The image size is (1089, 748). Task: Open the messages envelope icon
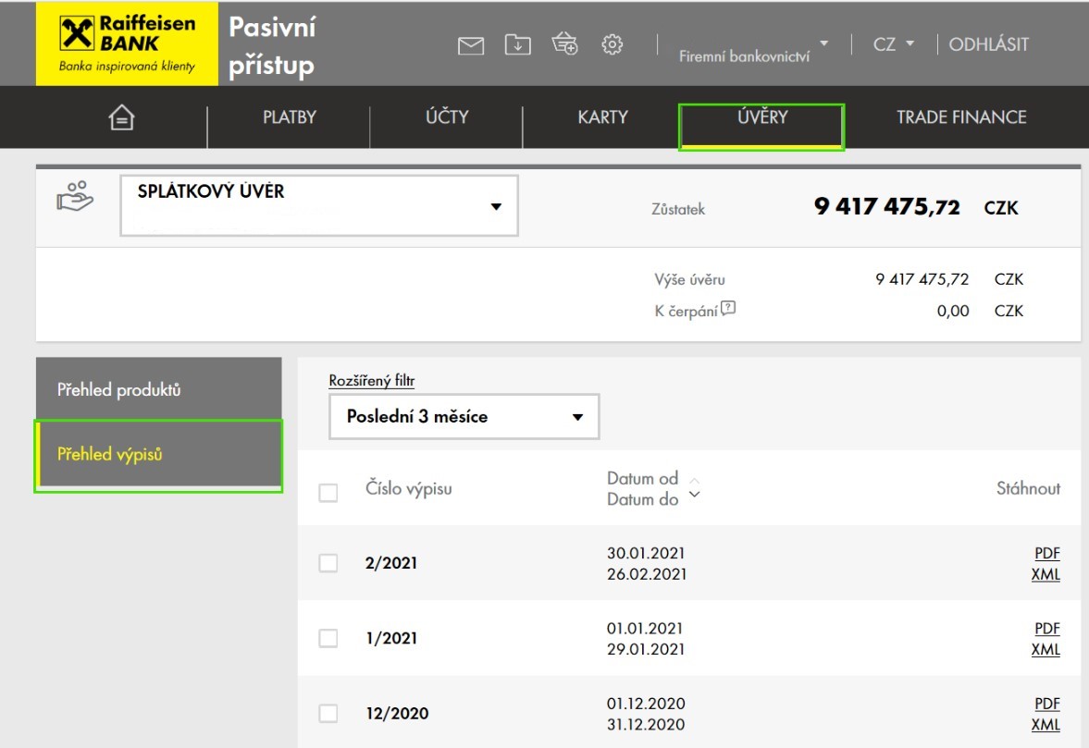coord(471,46)
